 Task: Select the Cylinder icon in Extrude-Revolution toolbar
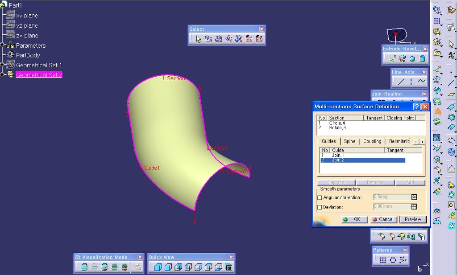point(422,58)
